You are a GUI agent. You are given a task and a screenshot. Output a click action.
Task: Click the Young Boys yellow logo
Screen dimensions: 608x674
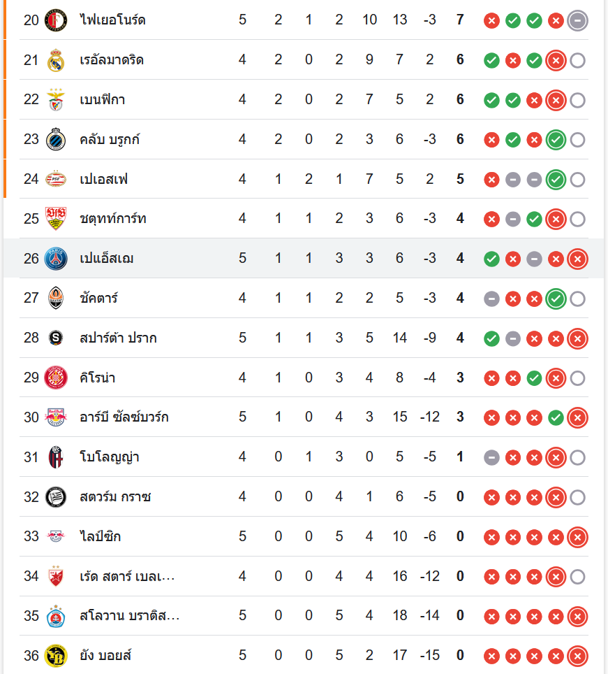click(55, 656)
